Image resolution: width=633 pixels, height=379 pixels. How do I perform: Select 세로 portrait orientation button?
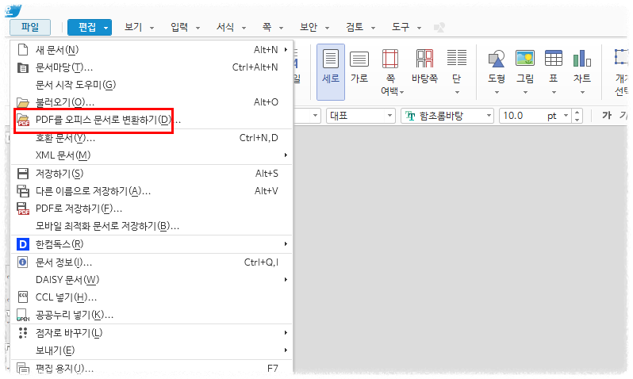click(x=331, y=72)
